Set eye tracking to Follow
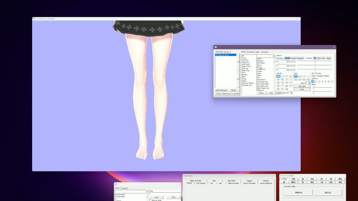This screenshot has width=358, height=201. [326, 76]
